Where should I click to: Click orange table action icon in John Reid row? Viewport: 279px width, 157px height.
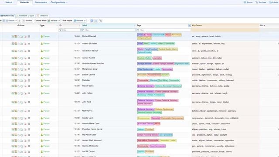click(16, 102)
